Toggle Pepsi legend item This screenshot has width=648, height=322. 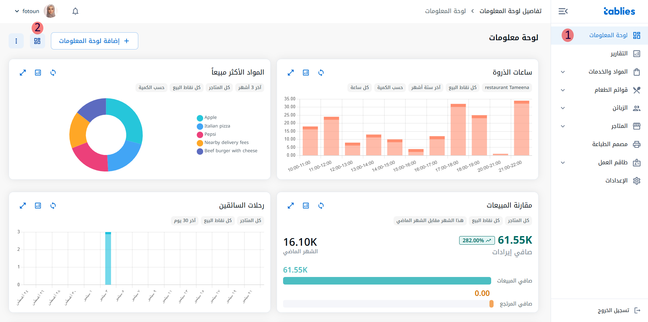coord(206,134)
